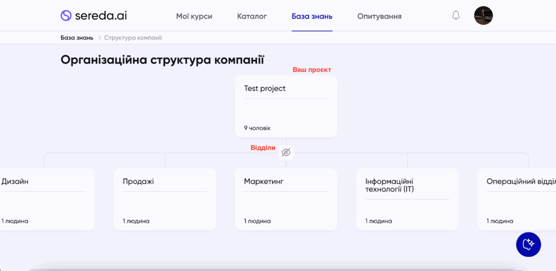The image size is (556, 271).
Task: Click Структура компанії breadcrumb item
Action: click(x=132, y=38)
